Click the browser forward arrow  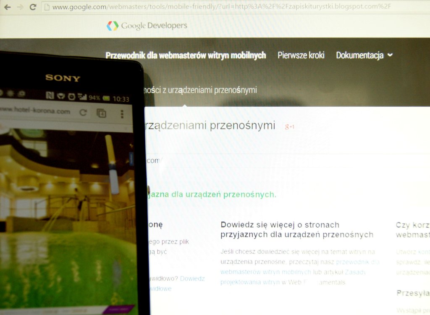(x=20, y=7)
